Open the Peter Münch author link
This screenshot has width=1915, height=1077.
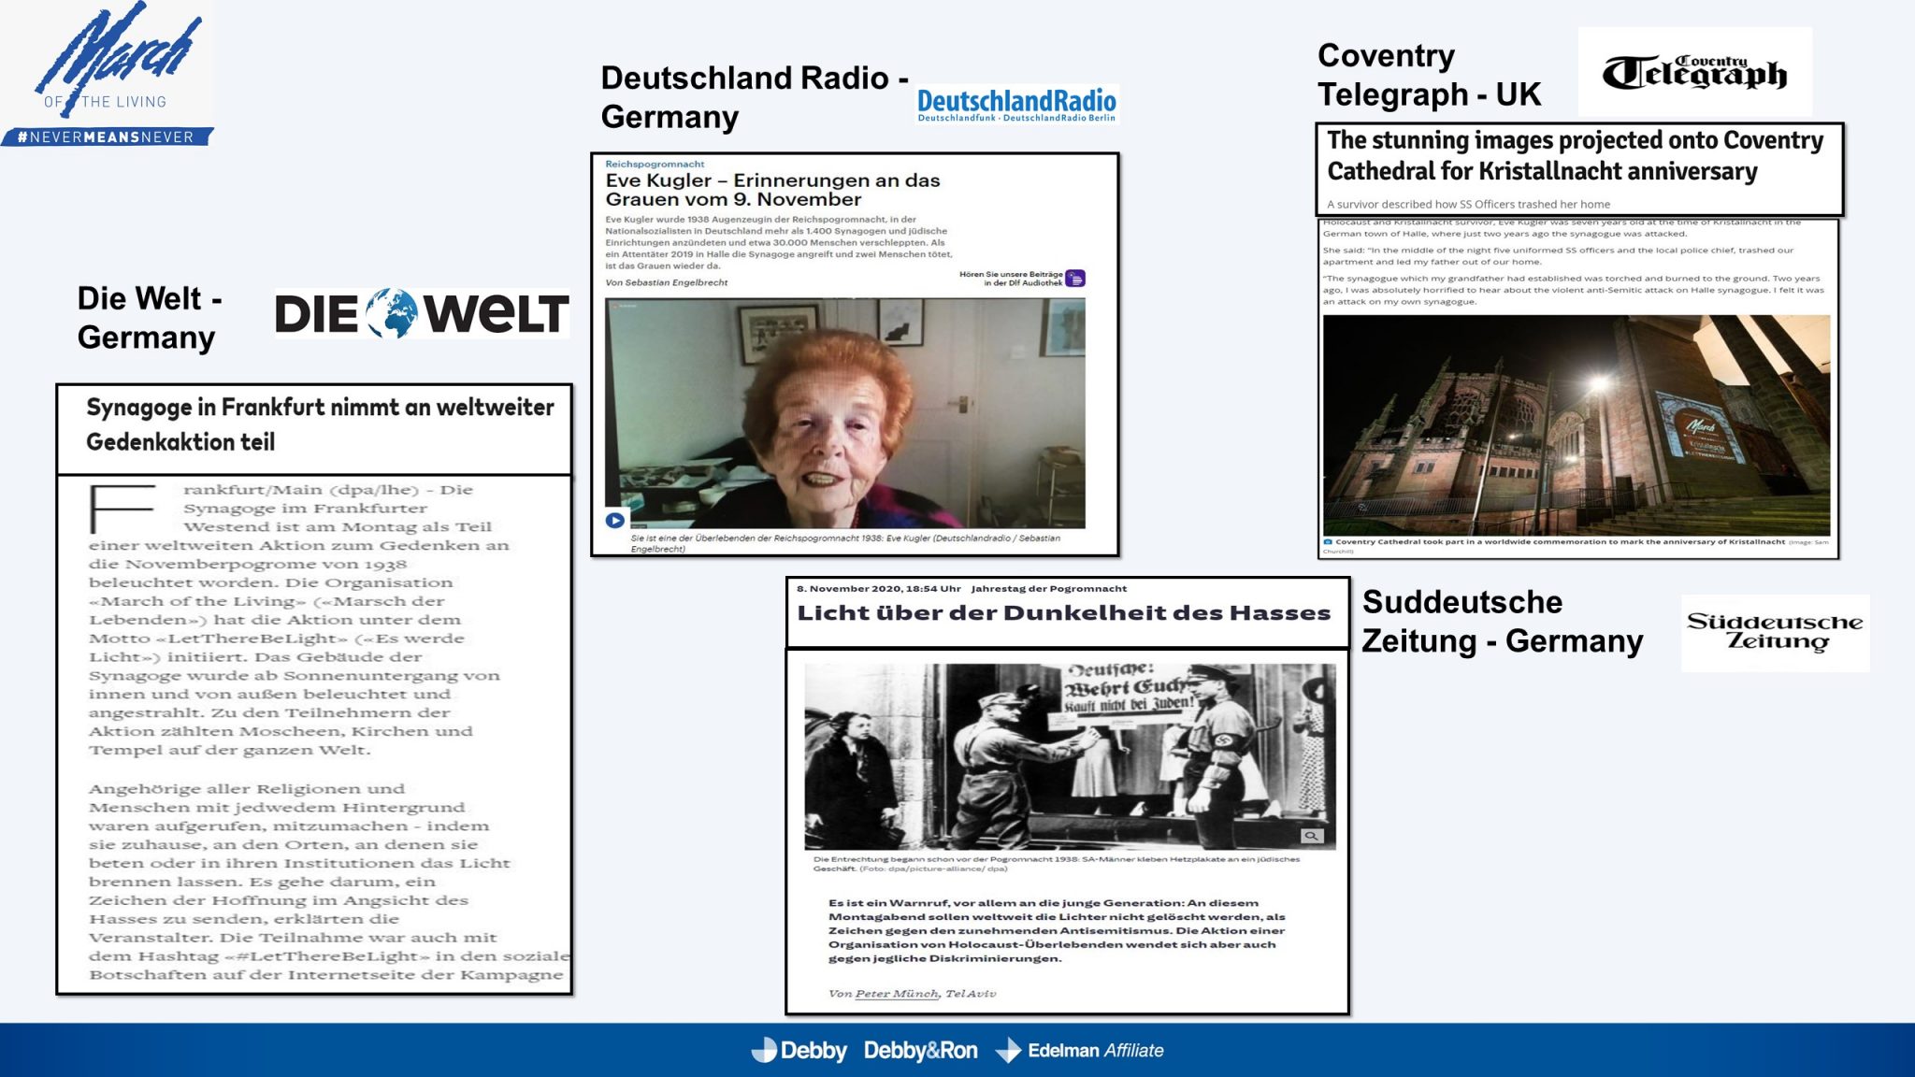[896, 994]
